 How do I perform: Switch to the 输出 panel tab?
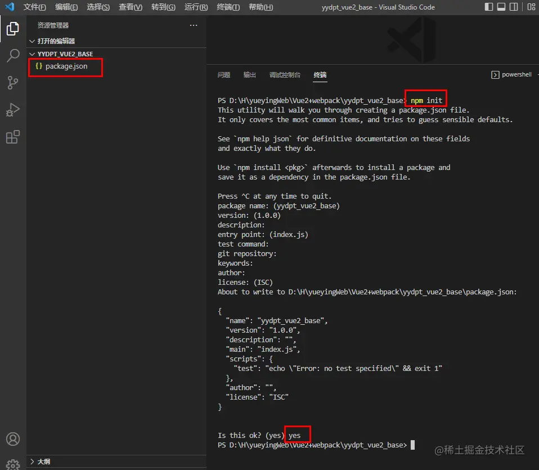(x=250, y=75)
